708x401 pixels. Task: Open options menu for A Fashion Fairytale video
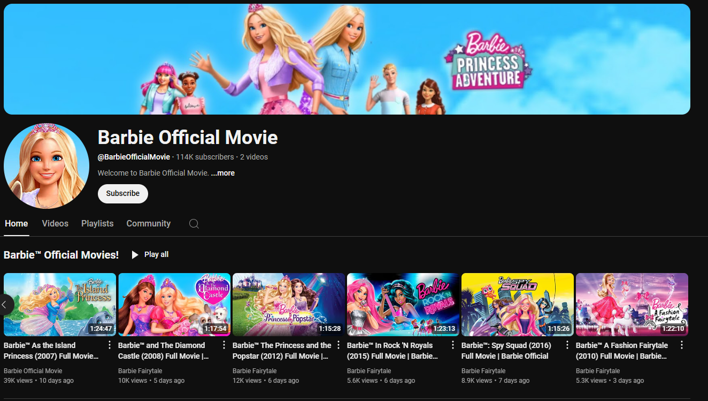682,345
